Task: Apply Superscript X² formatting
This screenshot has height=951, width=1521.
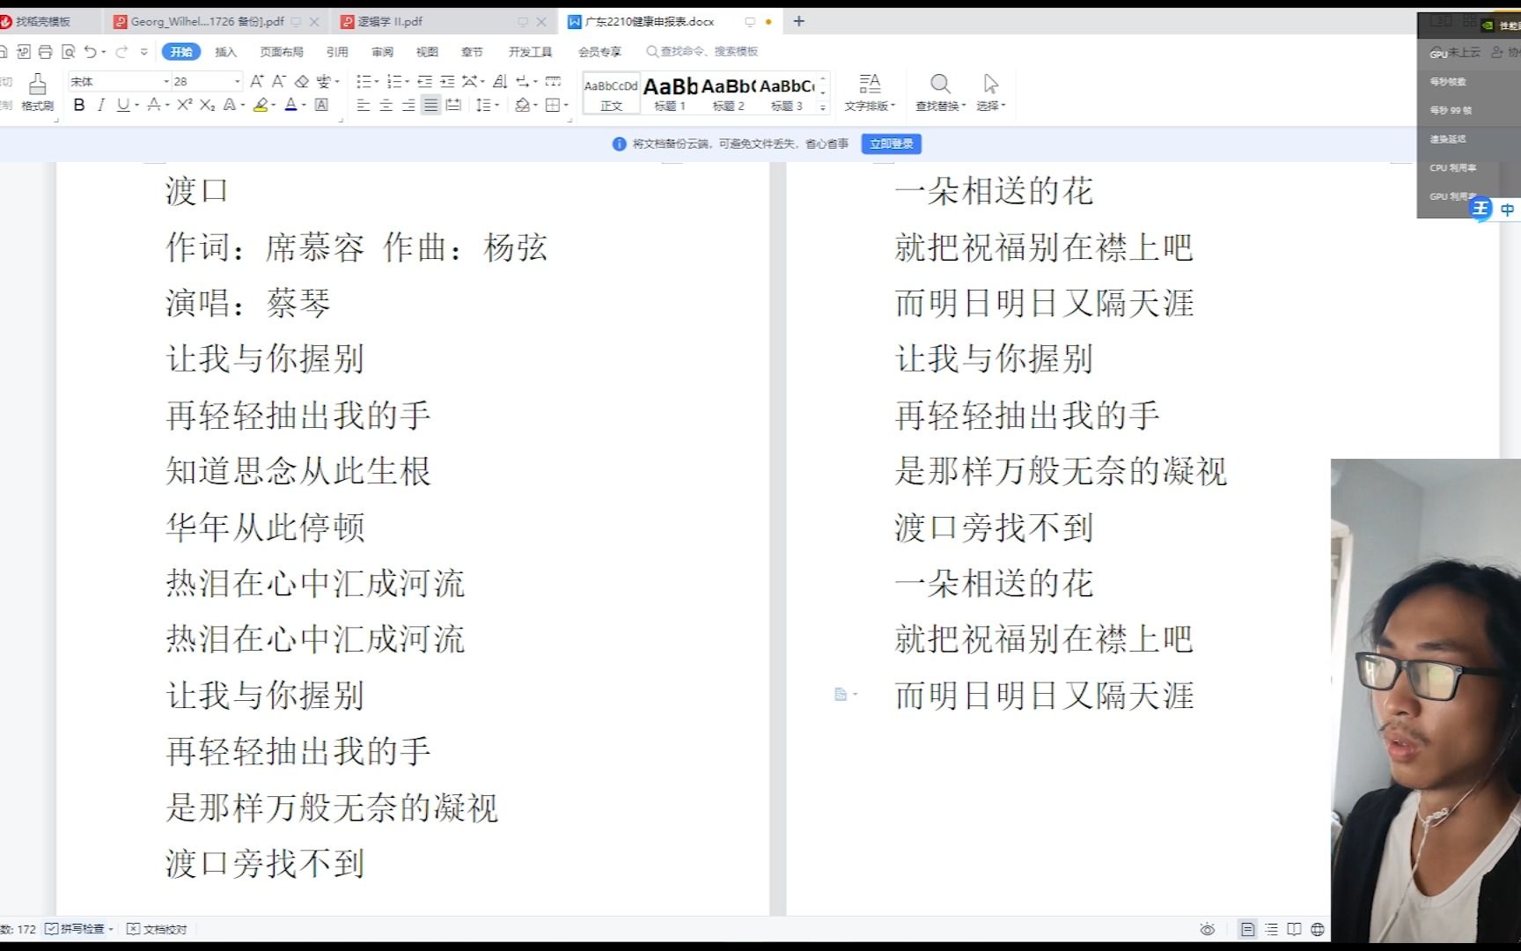Action: [184, 105]
